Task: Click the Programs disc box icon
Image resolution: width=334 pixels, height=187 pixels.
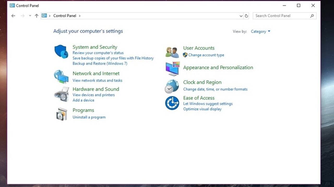Action: point(62,114)
